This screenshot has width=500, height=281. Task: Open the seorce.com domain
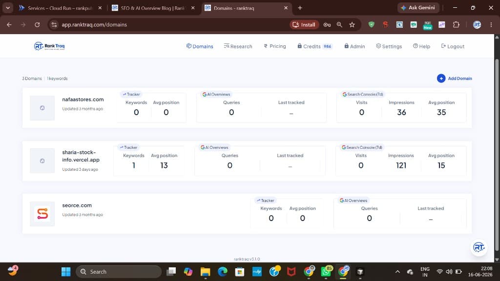coord(77,205)
